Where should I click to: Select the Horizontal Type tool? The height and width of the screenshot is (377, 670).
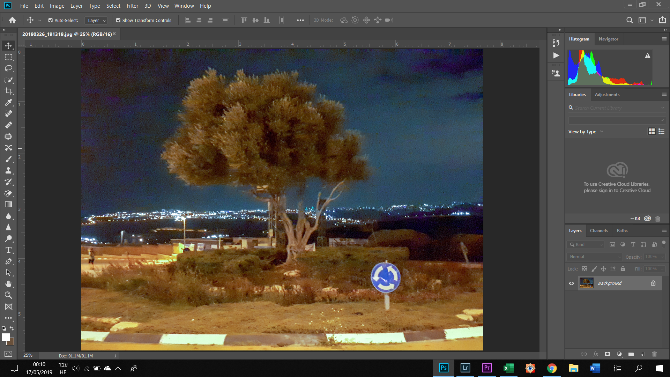pyautogui.click(x=8, y=250)
